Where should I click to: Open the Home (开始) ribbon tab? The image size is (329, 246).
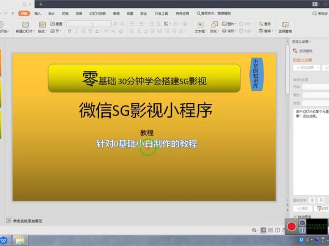pyautogui.click(x=24, y=14)
